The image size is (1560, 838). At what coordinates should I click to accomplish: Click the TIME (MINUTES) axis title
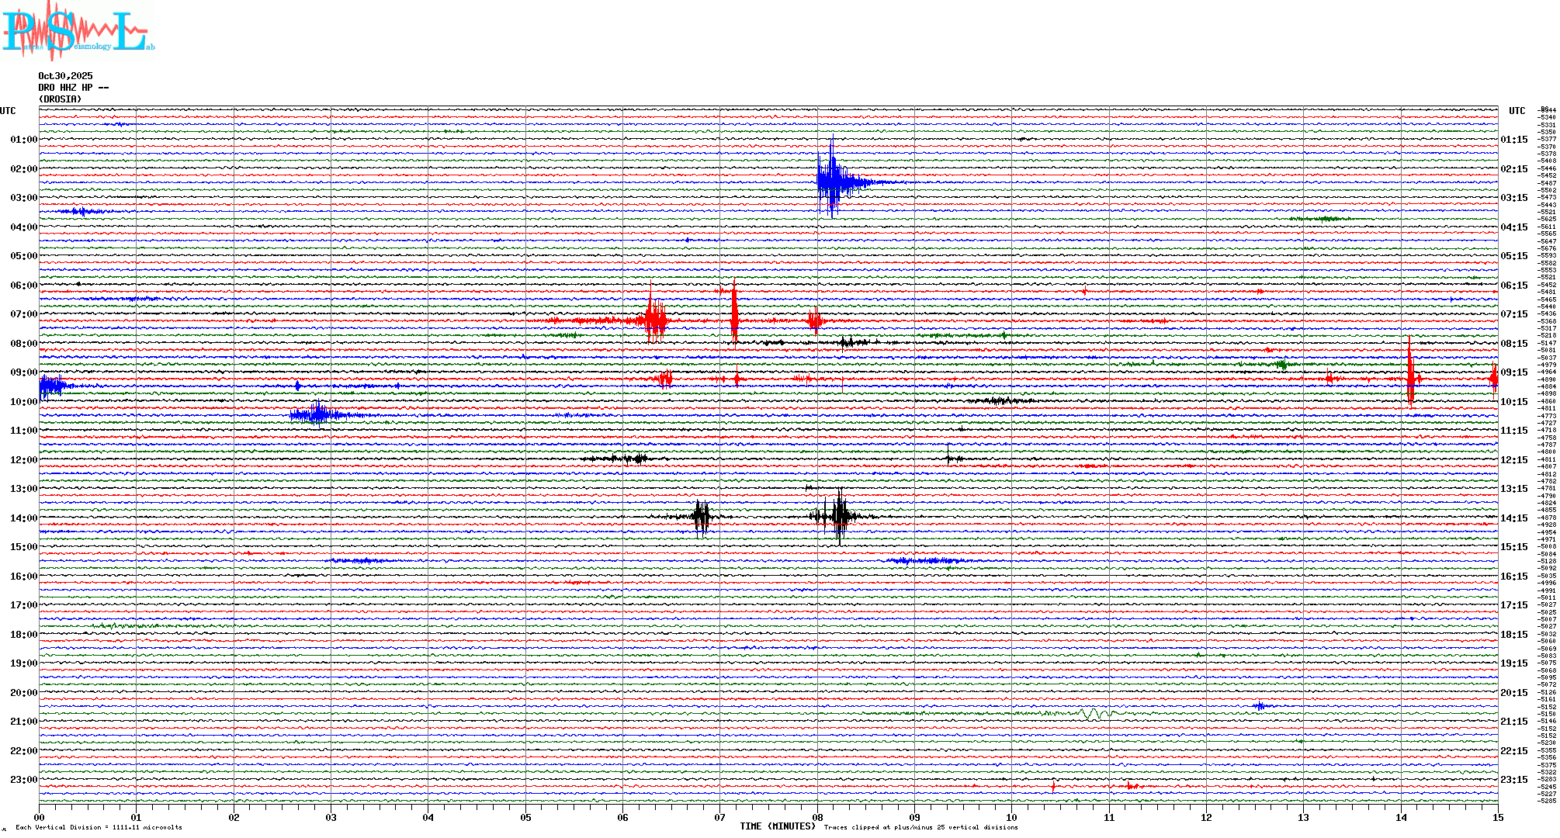click(x=777, y=826)
